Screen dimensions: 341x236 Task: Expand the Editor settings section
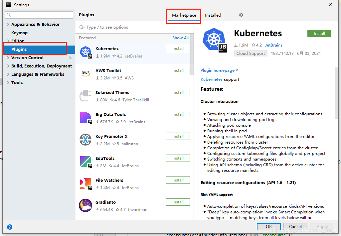tap(8, 41)
